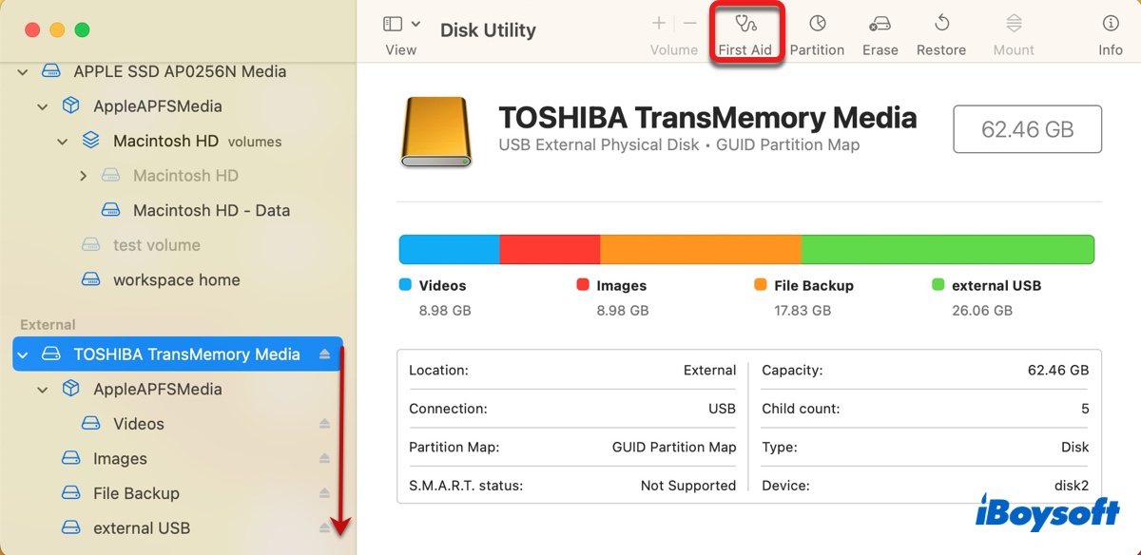Click the 62.46 GB capacity box
This screenshot has height=555, width=1141.
pyautogui.click(x=1027, y=129)
